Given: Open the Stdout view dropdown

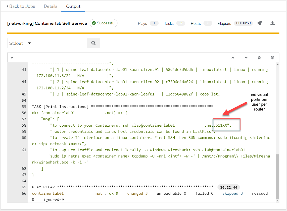Looking at the screenshot, I should point(21,43).
